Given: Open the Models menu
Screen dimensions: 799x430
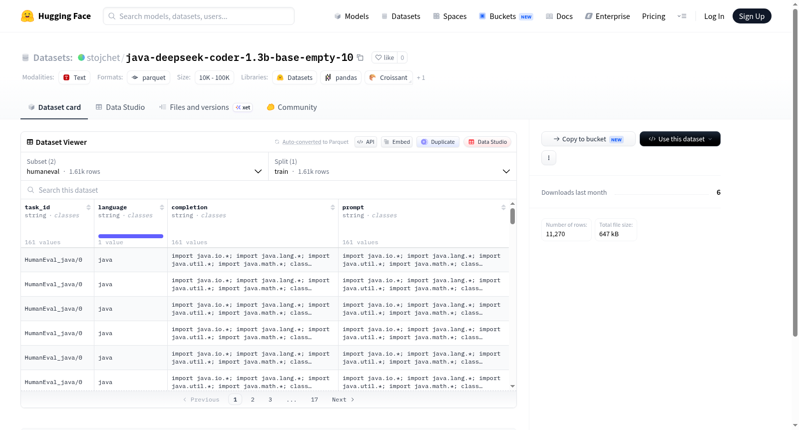Looking at the screenshot, I should [x=352, y=16].
